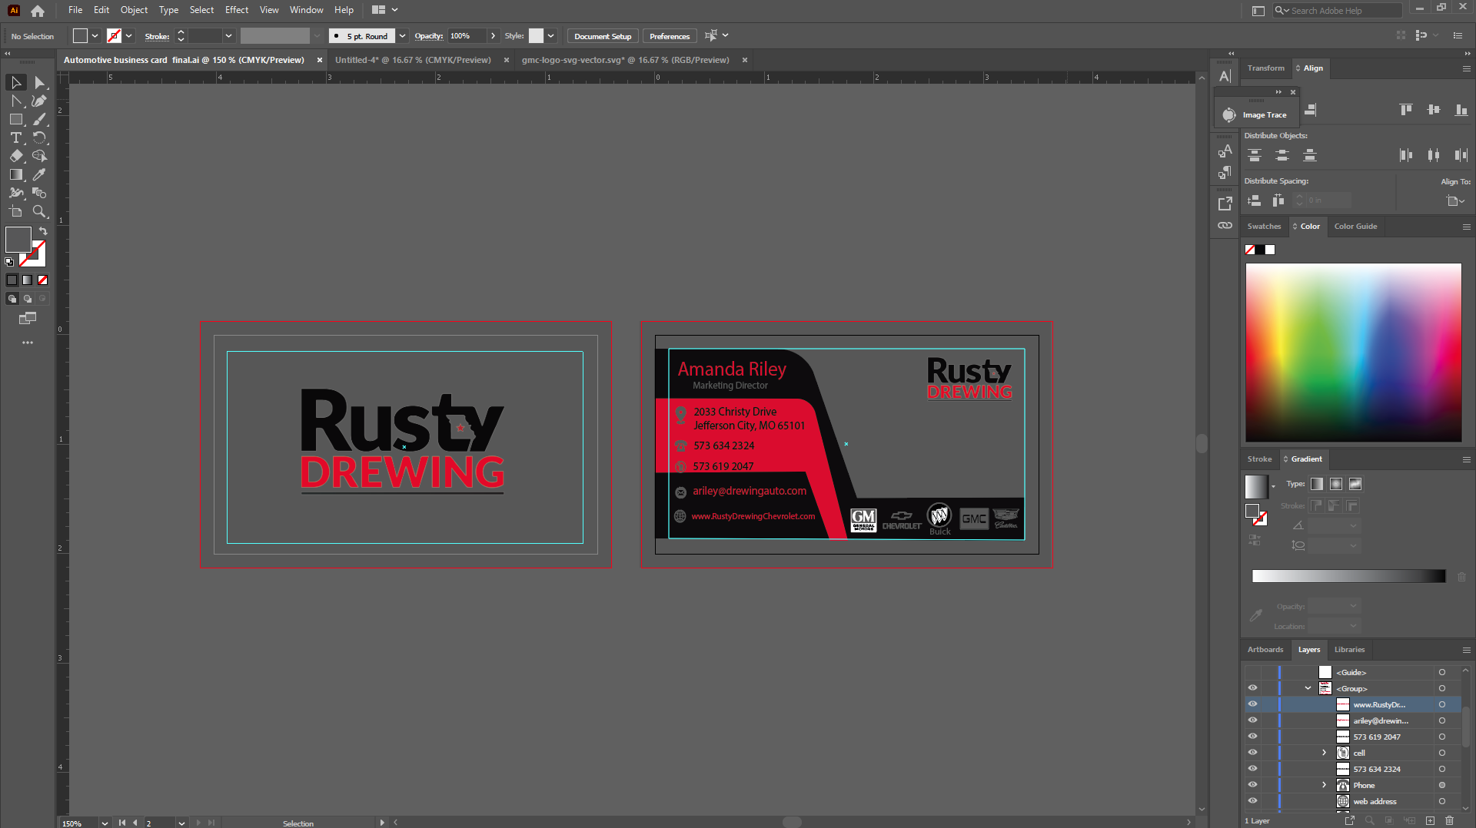This screenshot has width=1476, height=828.
Task: Open the Effect menu
Action: [236, 10]
